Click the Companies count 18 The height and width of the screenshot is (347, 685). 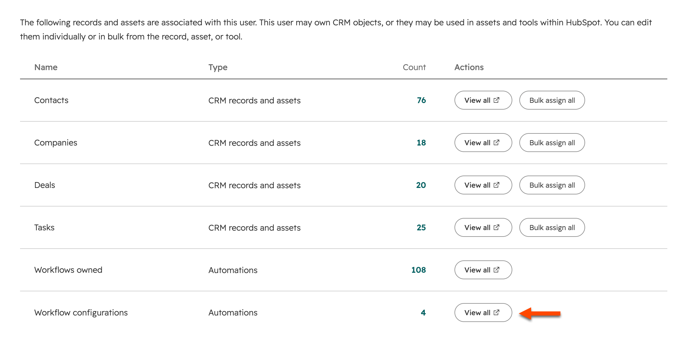click(x=421, y=143)
